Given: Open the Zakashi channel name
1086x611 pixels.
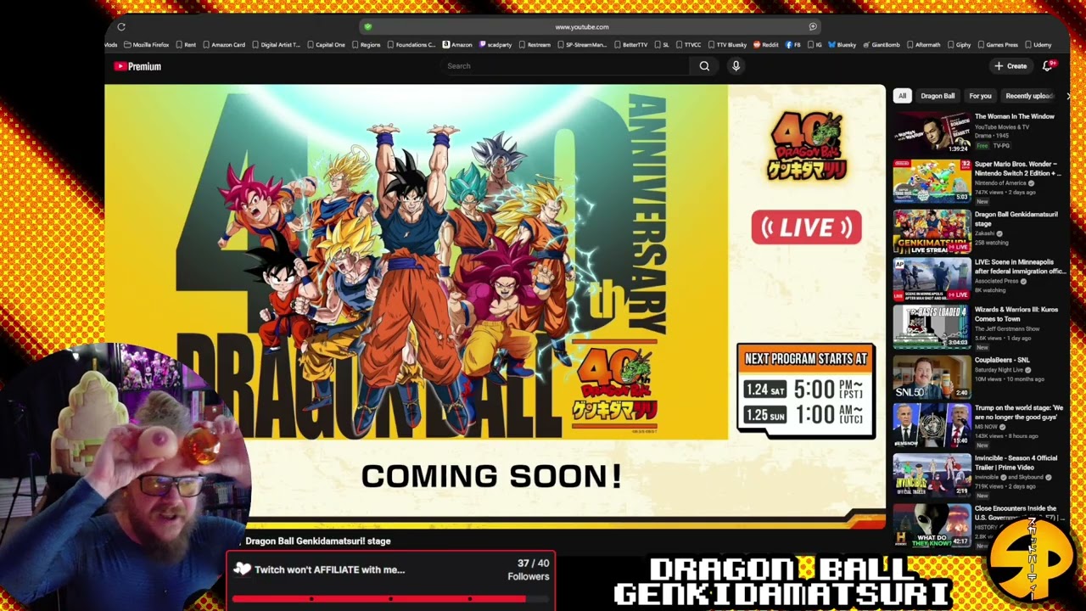Looking at the screenshot, I should pos(986,233).
